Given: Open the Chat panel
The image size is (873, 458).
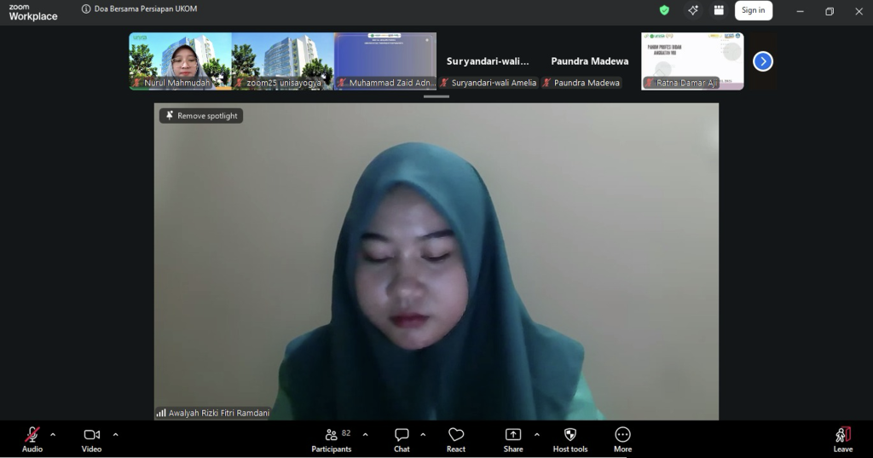Looking at the screenshot, I should (x=402, y=435).
